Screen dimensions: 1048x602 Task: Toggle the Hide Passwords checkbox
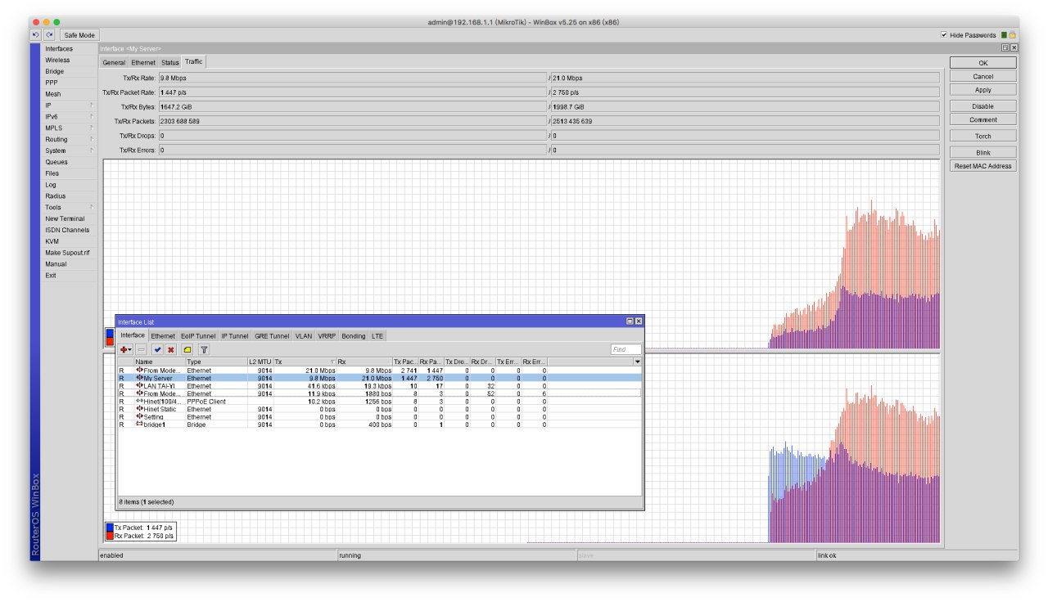pyautogui.click(x=944, y=35)
